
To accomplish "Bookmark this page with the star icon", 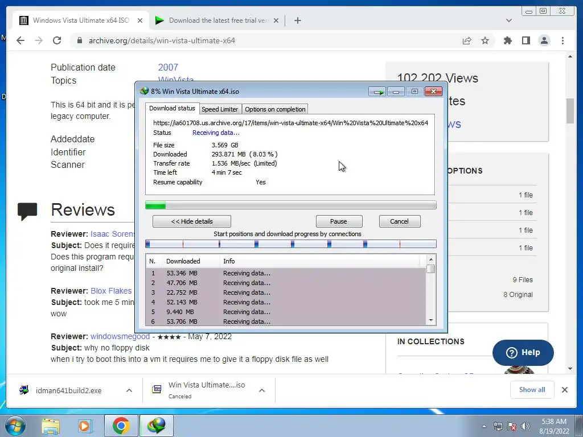I will (x=485, y=40).
